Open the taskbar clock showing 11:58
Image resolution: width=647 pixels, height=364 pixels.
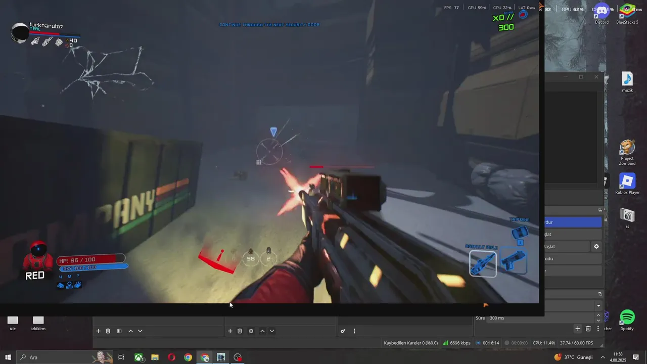618,357
